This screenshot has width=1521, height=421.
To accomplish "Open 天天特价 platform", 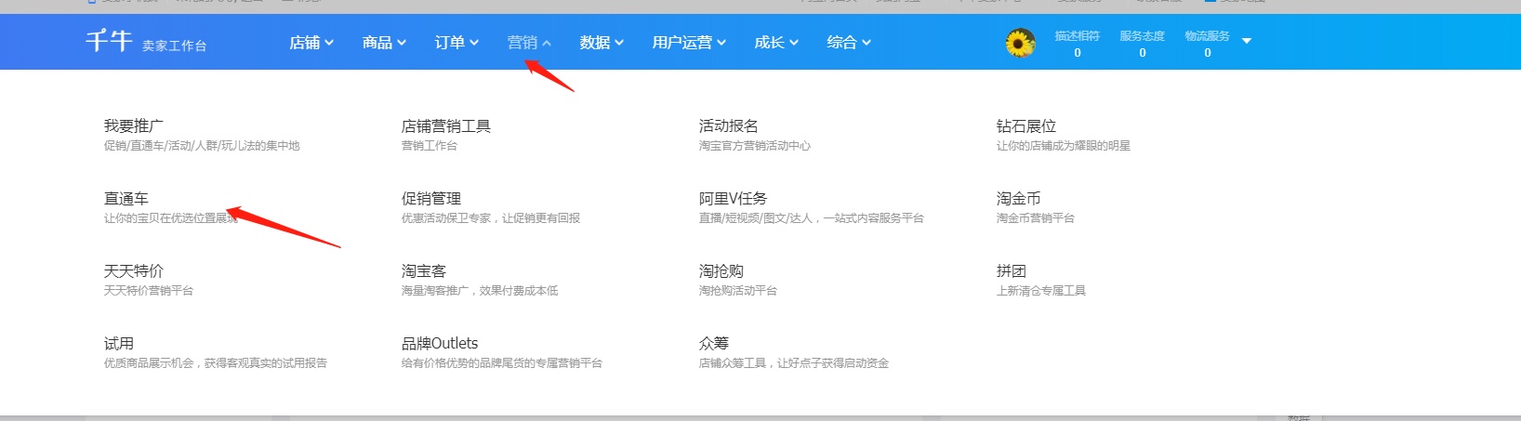I will pyautogui.click(x=134, y=270).
